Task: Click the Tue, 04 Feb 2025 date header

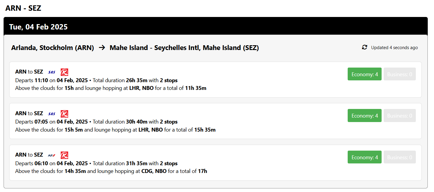Action: pyautogui.click(x=38, y=27)
